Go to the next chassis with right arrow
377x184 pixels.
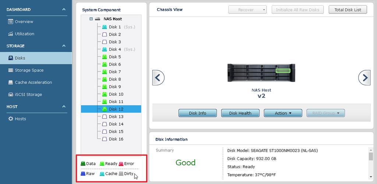[x=364, y=78]
